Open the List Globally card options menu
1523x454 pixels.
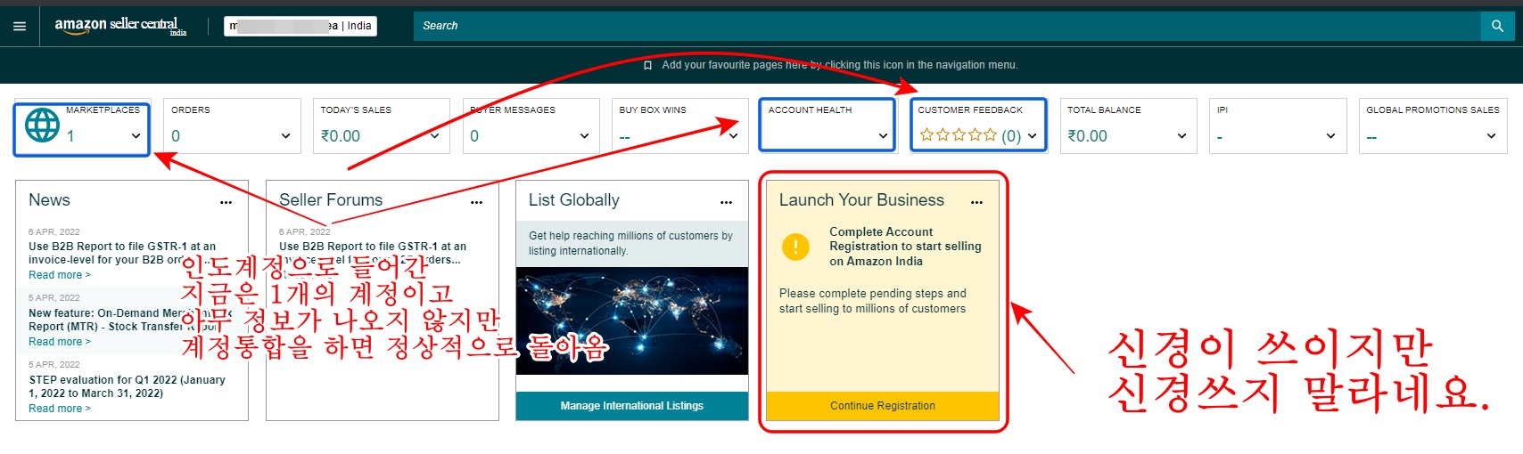pos(727,203)
